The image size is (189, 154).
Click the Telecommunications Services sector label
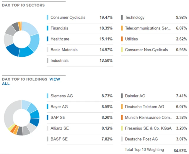pos(148,28)
